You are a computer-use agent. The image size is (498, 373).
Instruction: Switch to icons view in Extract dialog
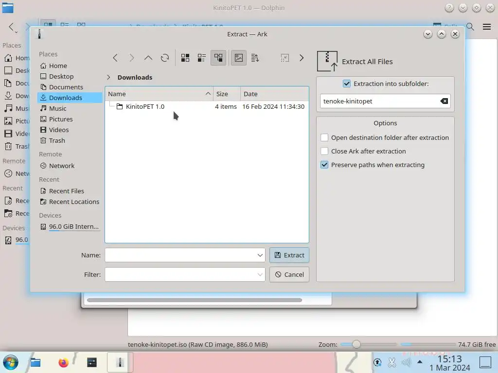tap(185, 58)
